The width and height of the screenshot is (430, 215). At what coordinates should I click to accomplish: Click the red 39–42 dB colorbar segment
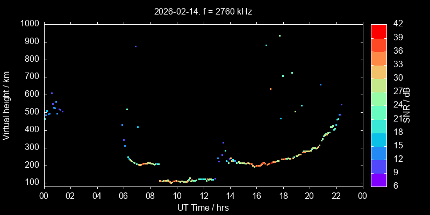pos(378,31)
